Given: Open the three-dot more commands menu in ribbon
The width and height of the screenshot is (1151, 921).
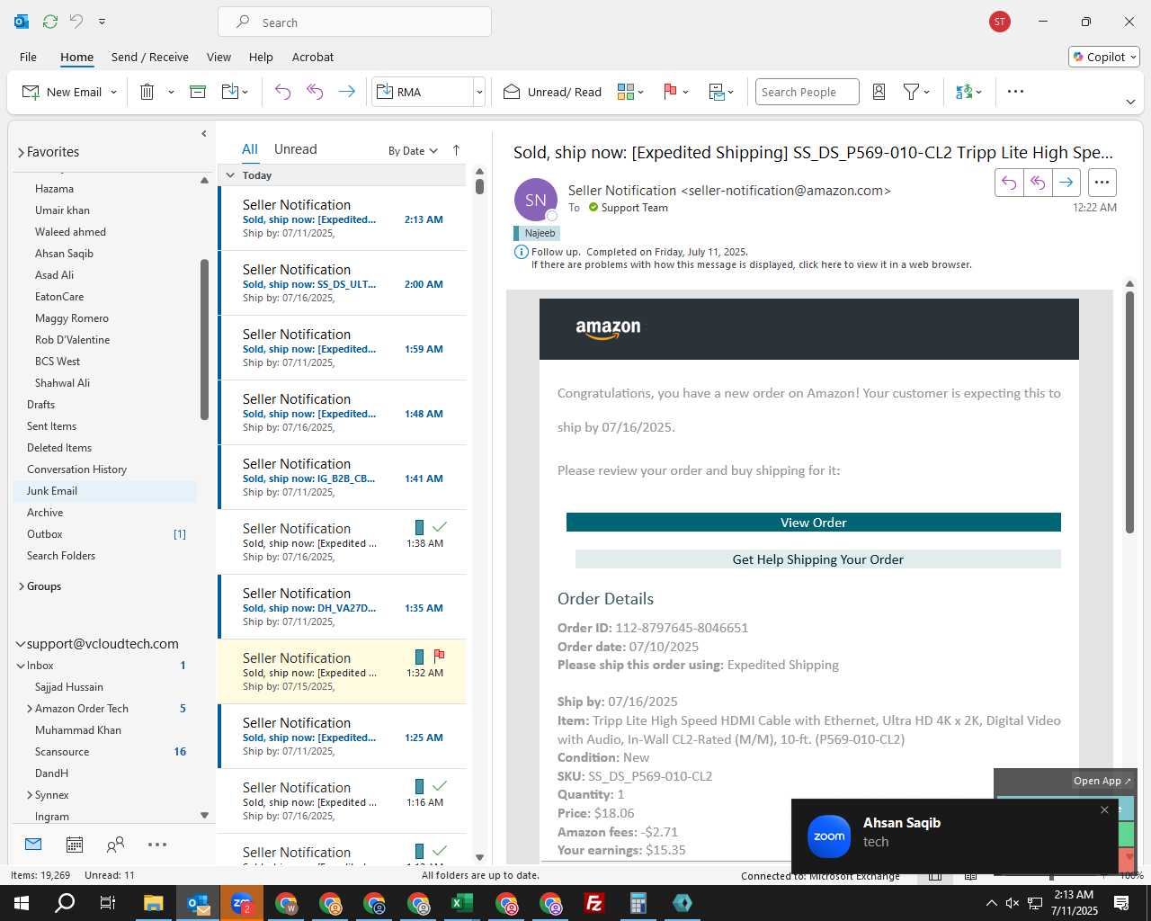Looking at the screenshot, I should [x=1015, y=92].
